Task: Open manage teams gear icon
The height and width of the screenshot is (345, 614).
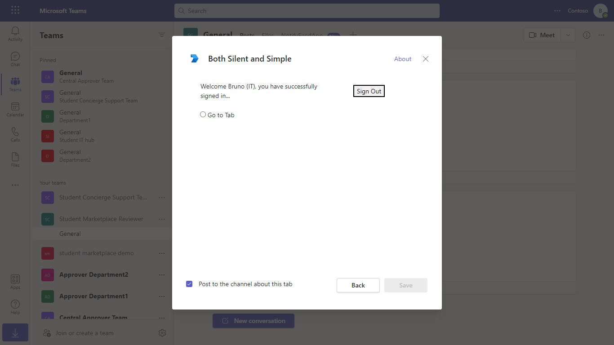Action: click(x=162, y=333)
